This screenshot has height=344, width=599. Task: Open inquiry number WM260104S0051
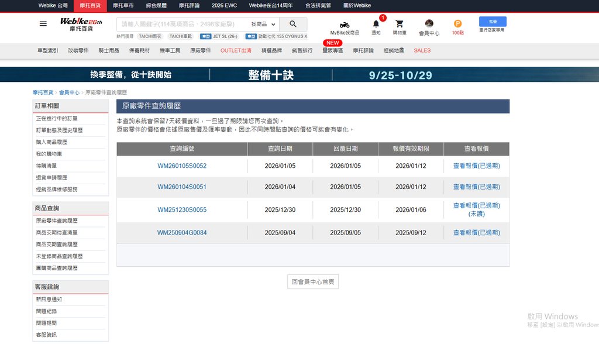click(182, 187)
